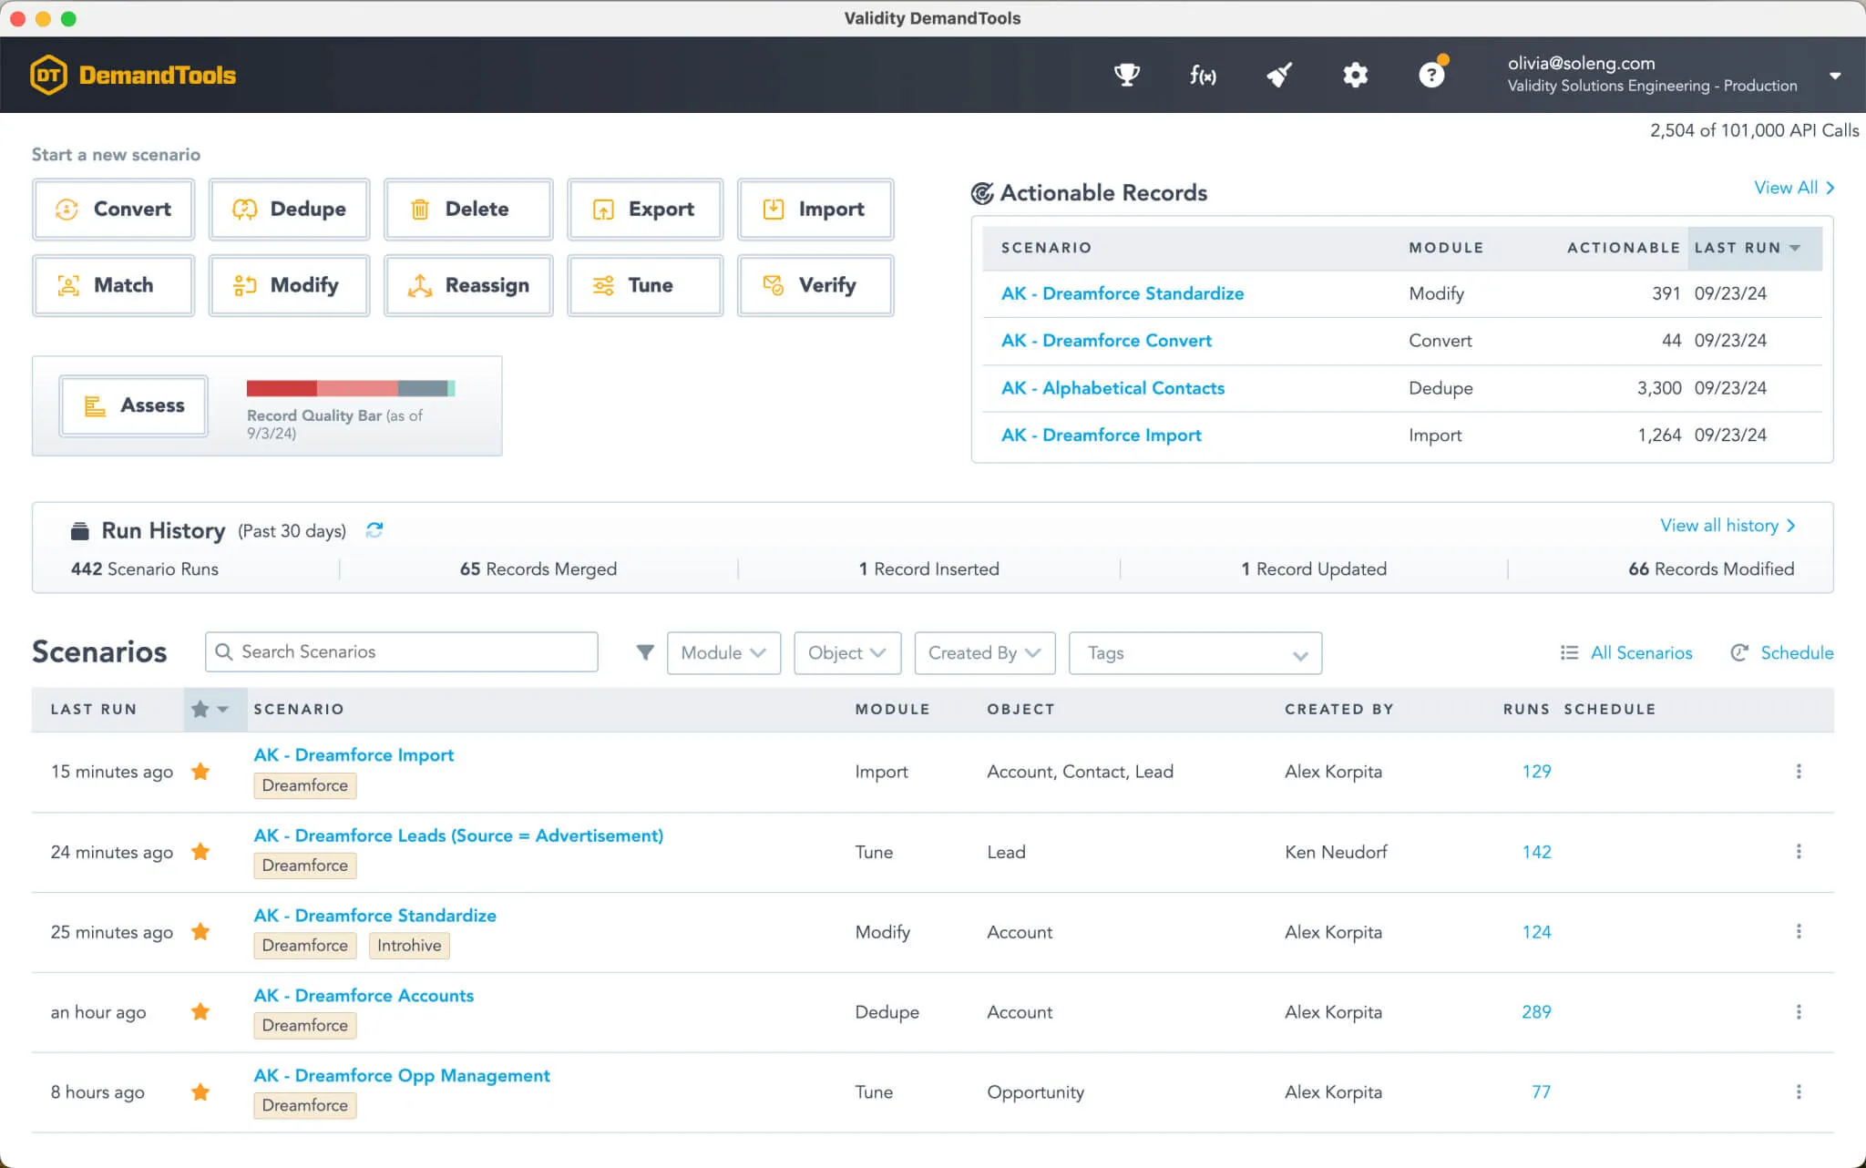
Task: Open AK - Dreamforce Leads scenario link
Action: pyautogui.click(x=458, y=835)
